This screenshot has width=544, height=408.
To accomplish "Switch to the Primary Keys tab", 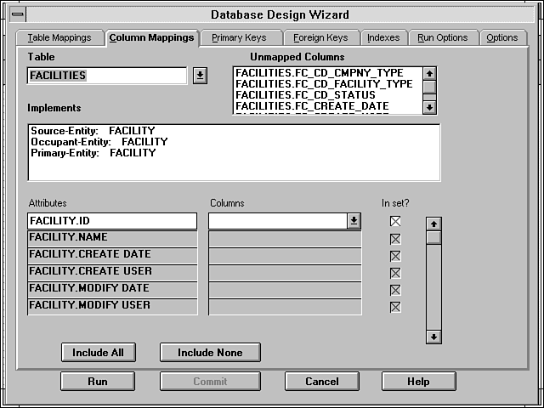I will (x=239, y=37).
